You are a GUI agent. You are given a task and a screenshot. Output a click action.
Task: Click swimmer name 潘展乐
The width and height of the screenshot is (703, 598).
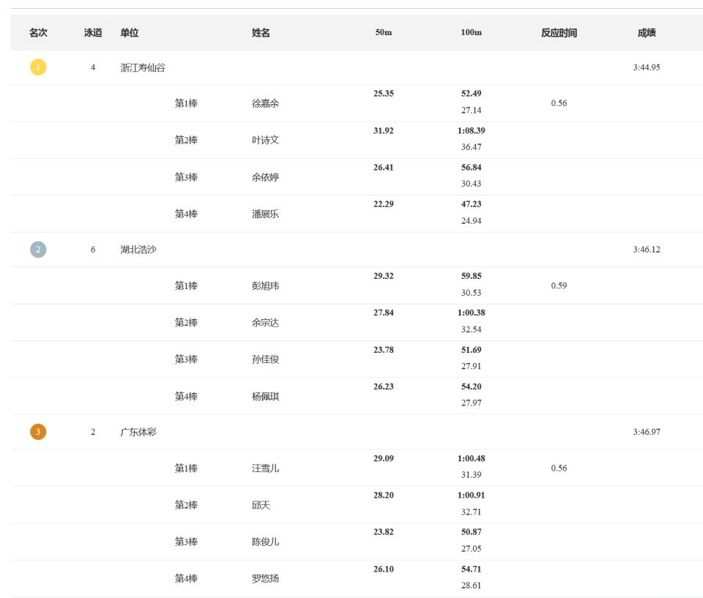coord(265,214)
